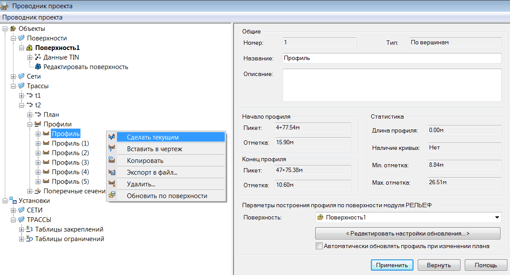Expand the Профиль (1) tree node
Viewport: 510px width, 275px height.
[38, 143]
